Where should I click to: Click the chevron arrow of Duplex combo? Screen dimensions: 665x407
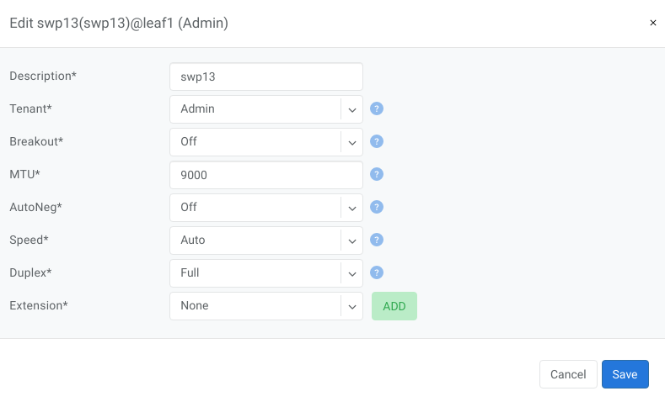coord(351,273)
